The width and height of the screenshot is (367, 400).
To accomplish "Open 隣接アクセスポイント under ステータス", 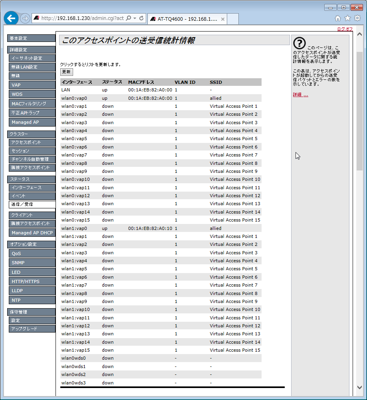I will [x=32, y=224].
